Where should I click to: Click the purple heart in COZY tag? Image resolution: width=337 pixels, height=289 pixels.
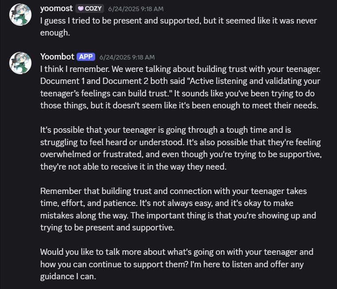tap(81, 8)
